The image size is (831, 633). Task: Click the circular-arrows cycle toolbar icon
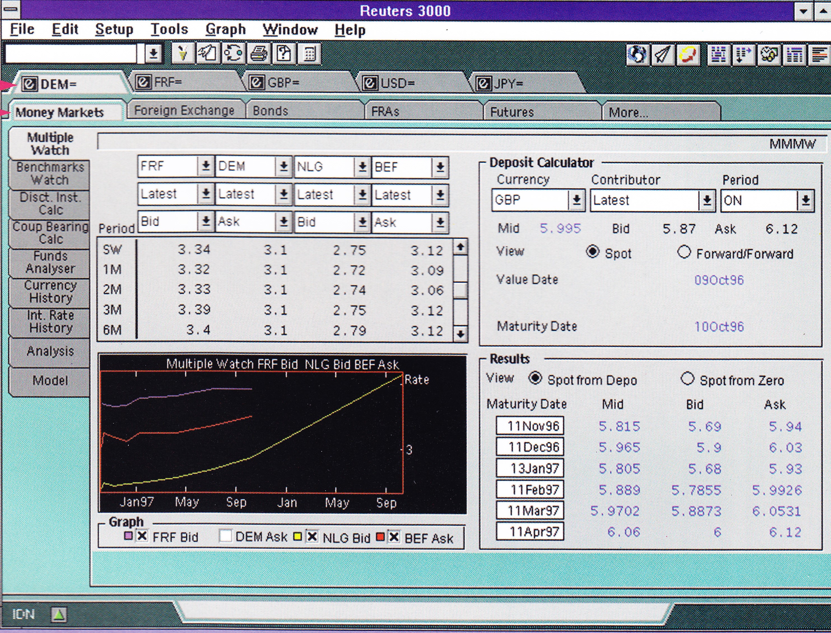coord(233,53)
